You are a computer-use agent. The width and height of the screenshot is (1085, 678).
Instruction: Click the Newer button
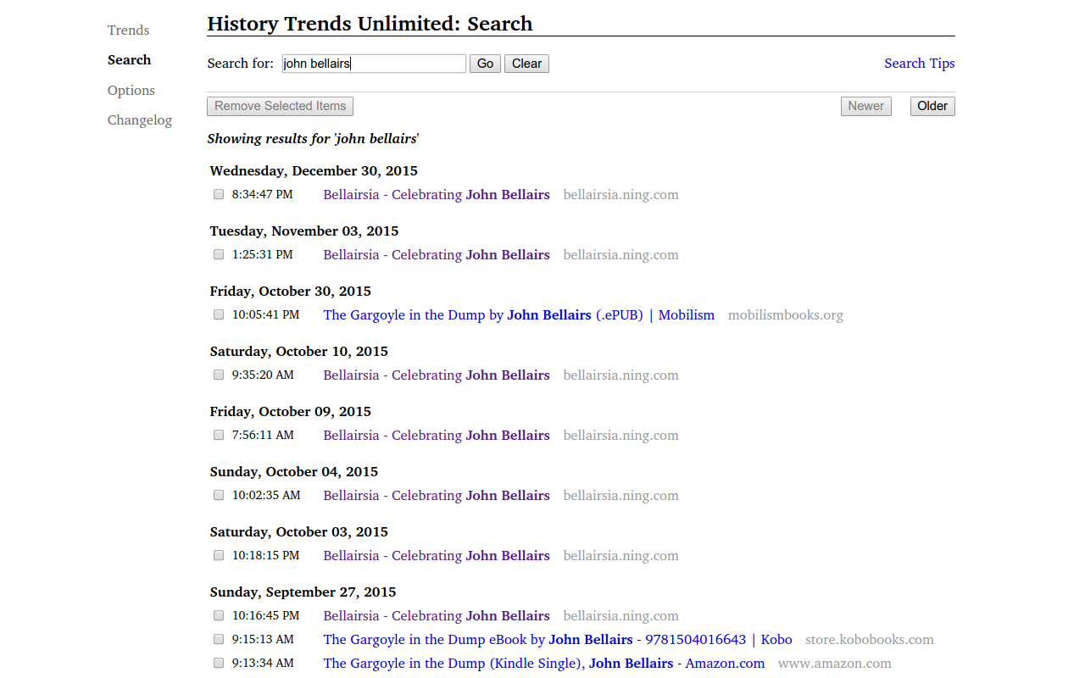(865, 106)
